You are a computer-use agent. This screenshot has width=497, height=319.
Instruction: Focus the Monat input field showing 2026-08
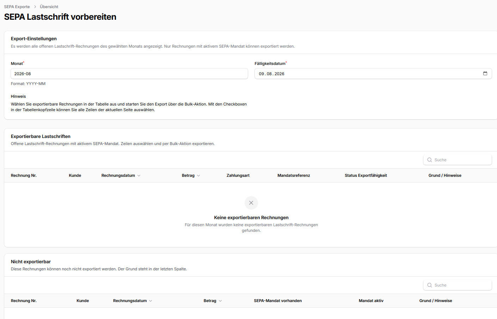click(x=129, y=74)
